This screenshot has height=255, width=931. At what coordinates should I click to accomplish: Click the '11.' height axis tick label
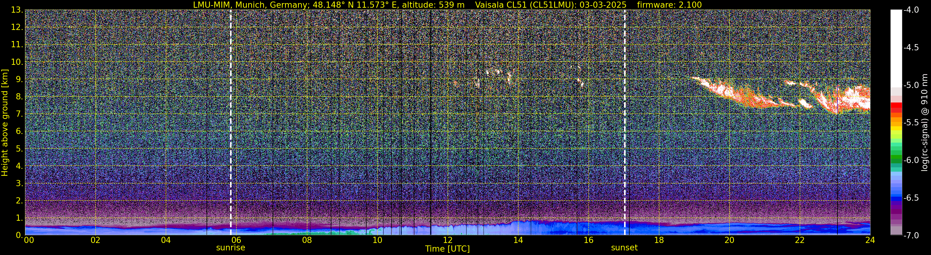(x=17, y=45)
